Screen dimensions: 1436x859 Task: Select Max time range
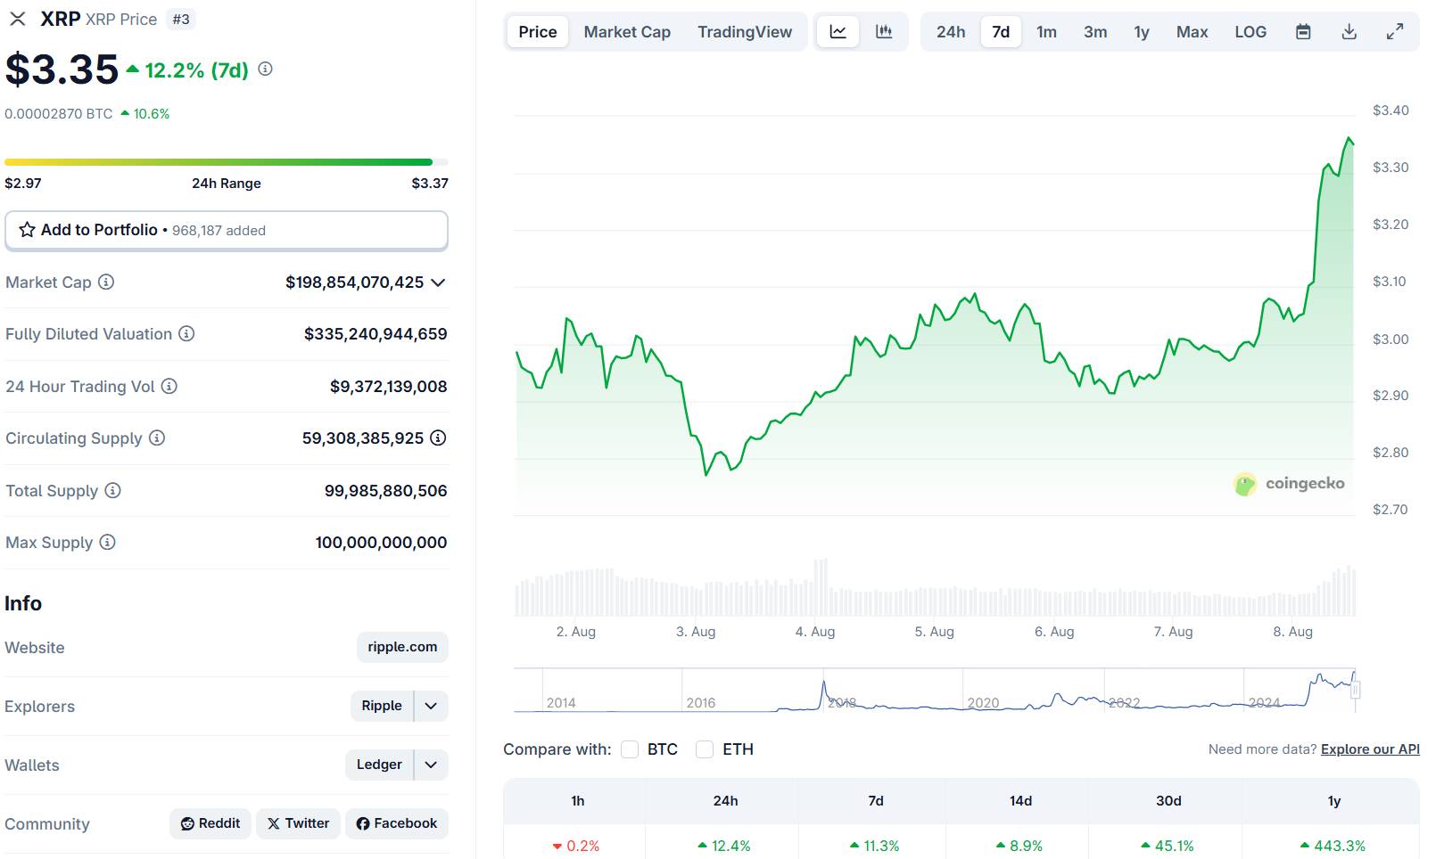click(1192, 32)
